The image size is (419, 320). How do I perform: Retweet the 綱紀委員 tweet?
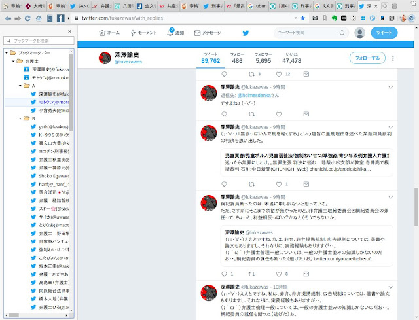point(251,274)
